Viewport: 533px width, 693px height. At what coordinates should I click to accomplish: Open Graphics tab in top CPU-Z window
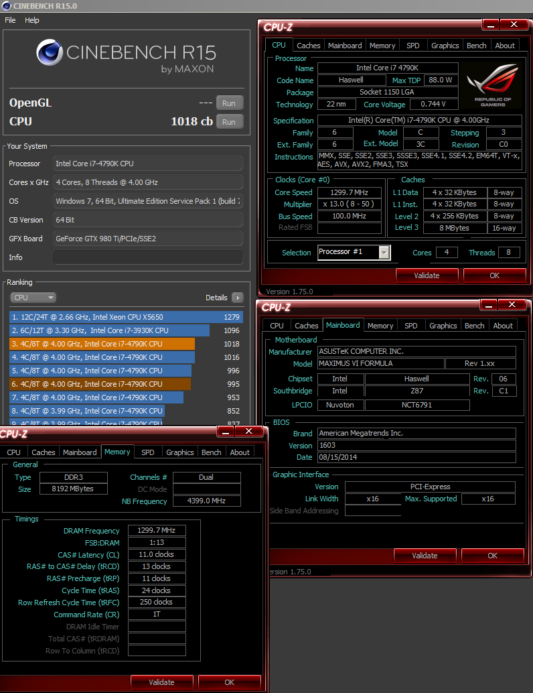445,46
